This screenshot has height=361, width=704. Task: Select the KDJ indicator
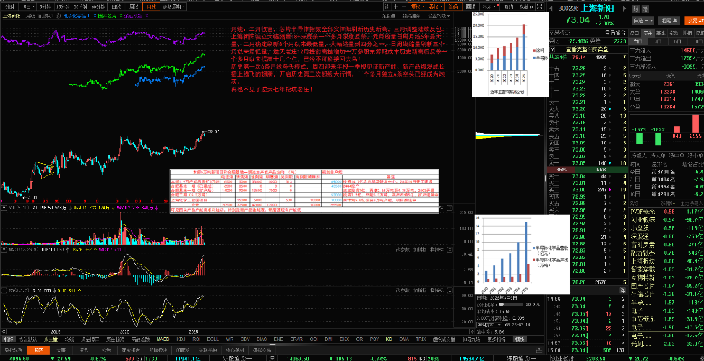point(181,339)
